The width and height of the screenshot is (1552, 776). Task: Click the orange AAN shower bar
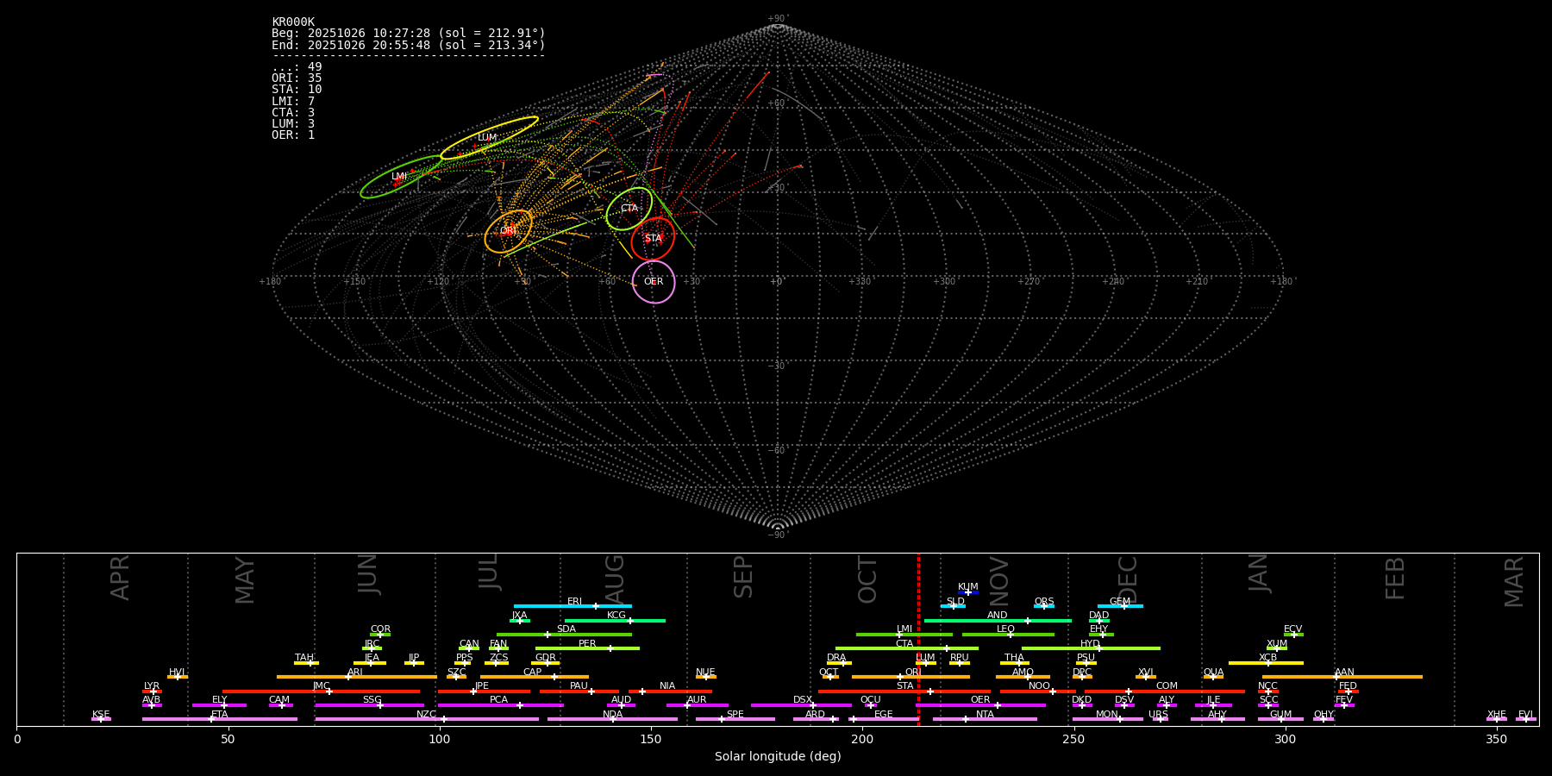point(1342,677)
